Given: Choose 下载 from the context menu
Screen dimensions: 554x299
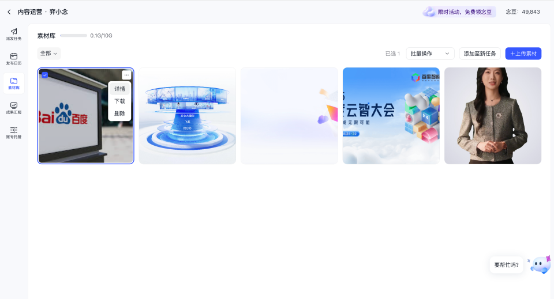Looking at the screenshot, I should pyautogui.click(x=119, y=101).
